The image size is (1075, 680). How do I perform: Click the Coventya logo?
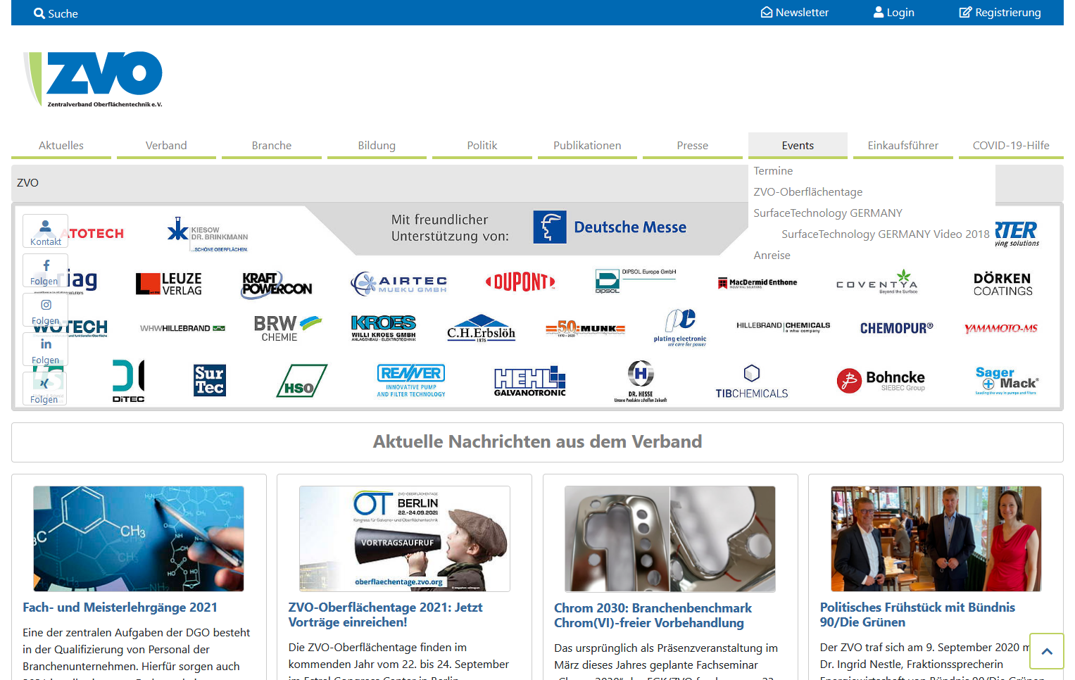[x=877, y=282]
